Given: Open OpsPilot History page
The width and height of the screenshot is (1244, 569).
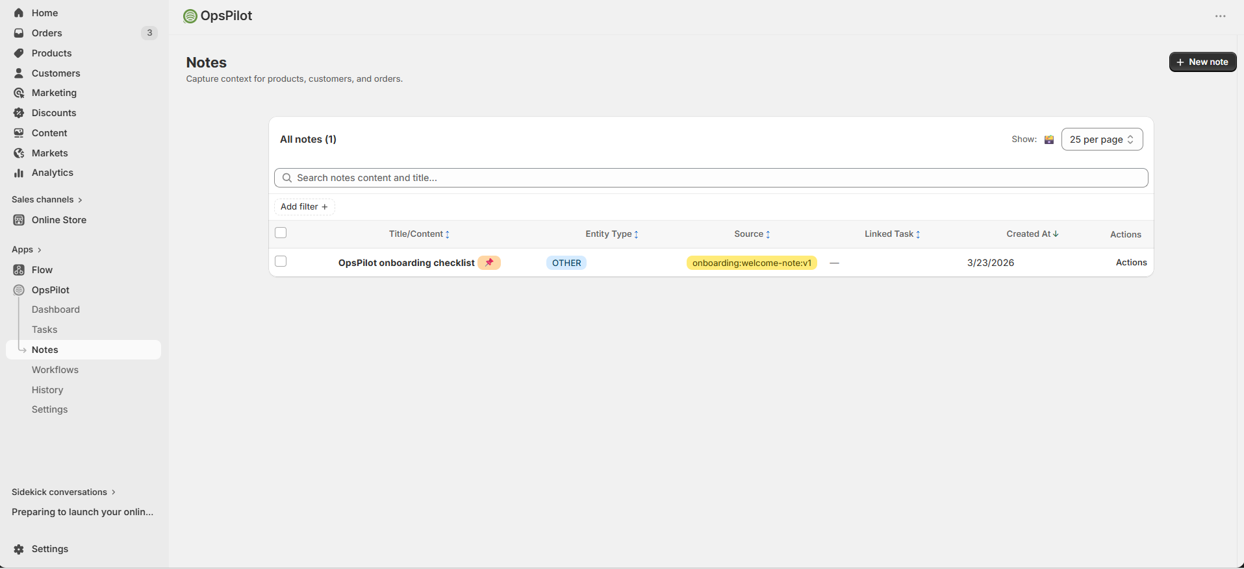Looking at the screenshot, I should coord(47,390).
